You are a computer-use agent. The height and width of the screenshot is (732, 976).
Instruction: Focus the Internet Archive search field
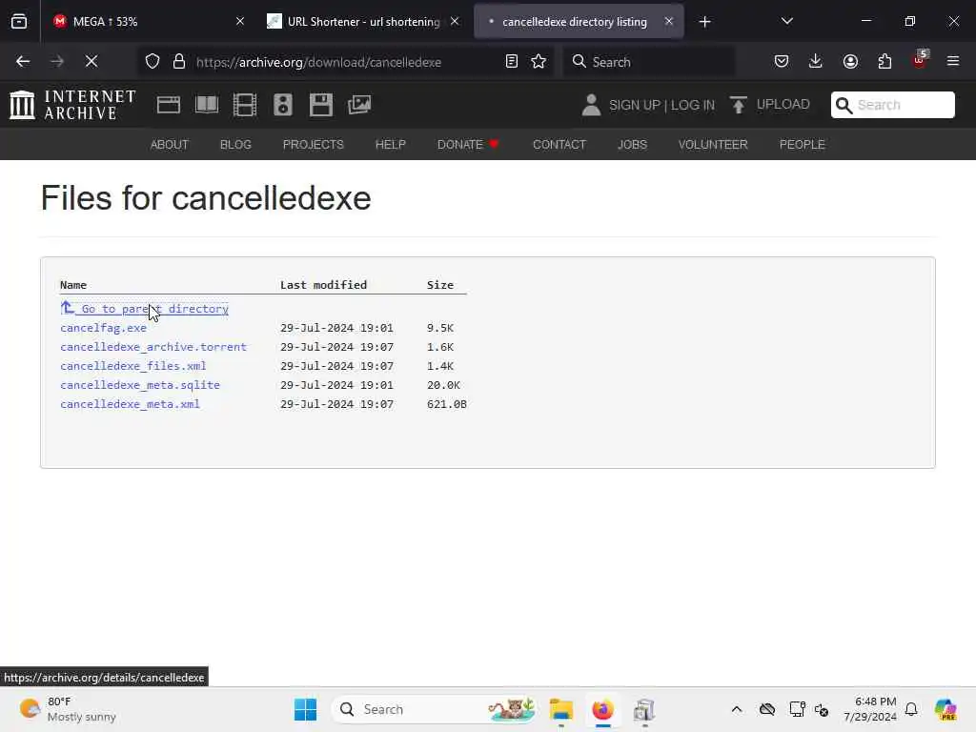(x=892, y=105)
